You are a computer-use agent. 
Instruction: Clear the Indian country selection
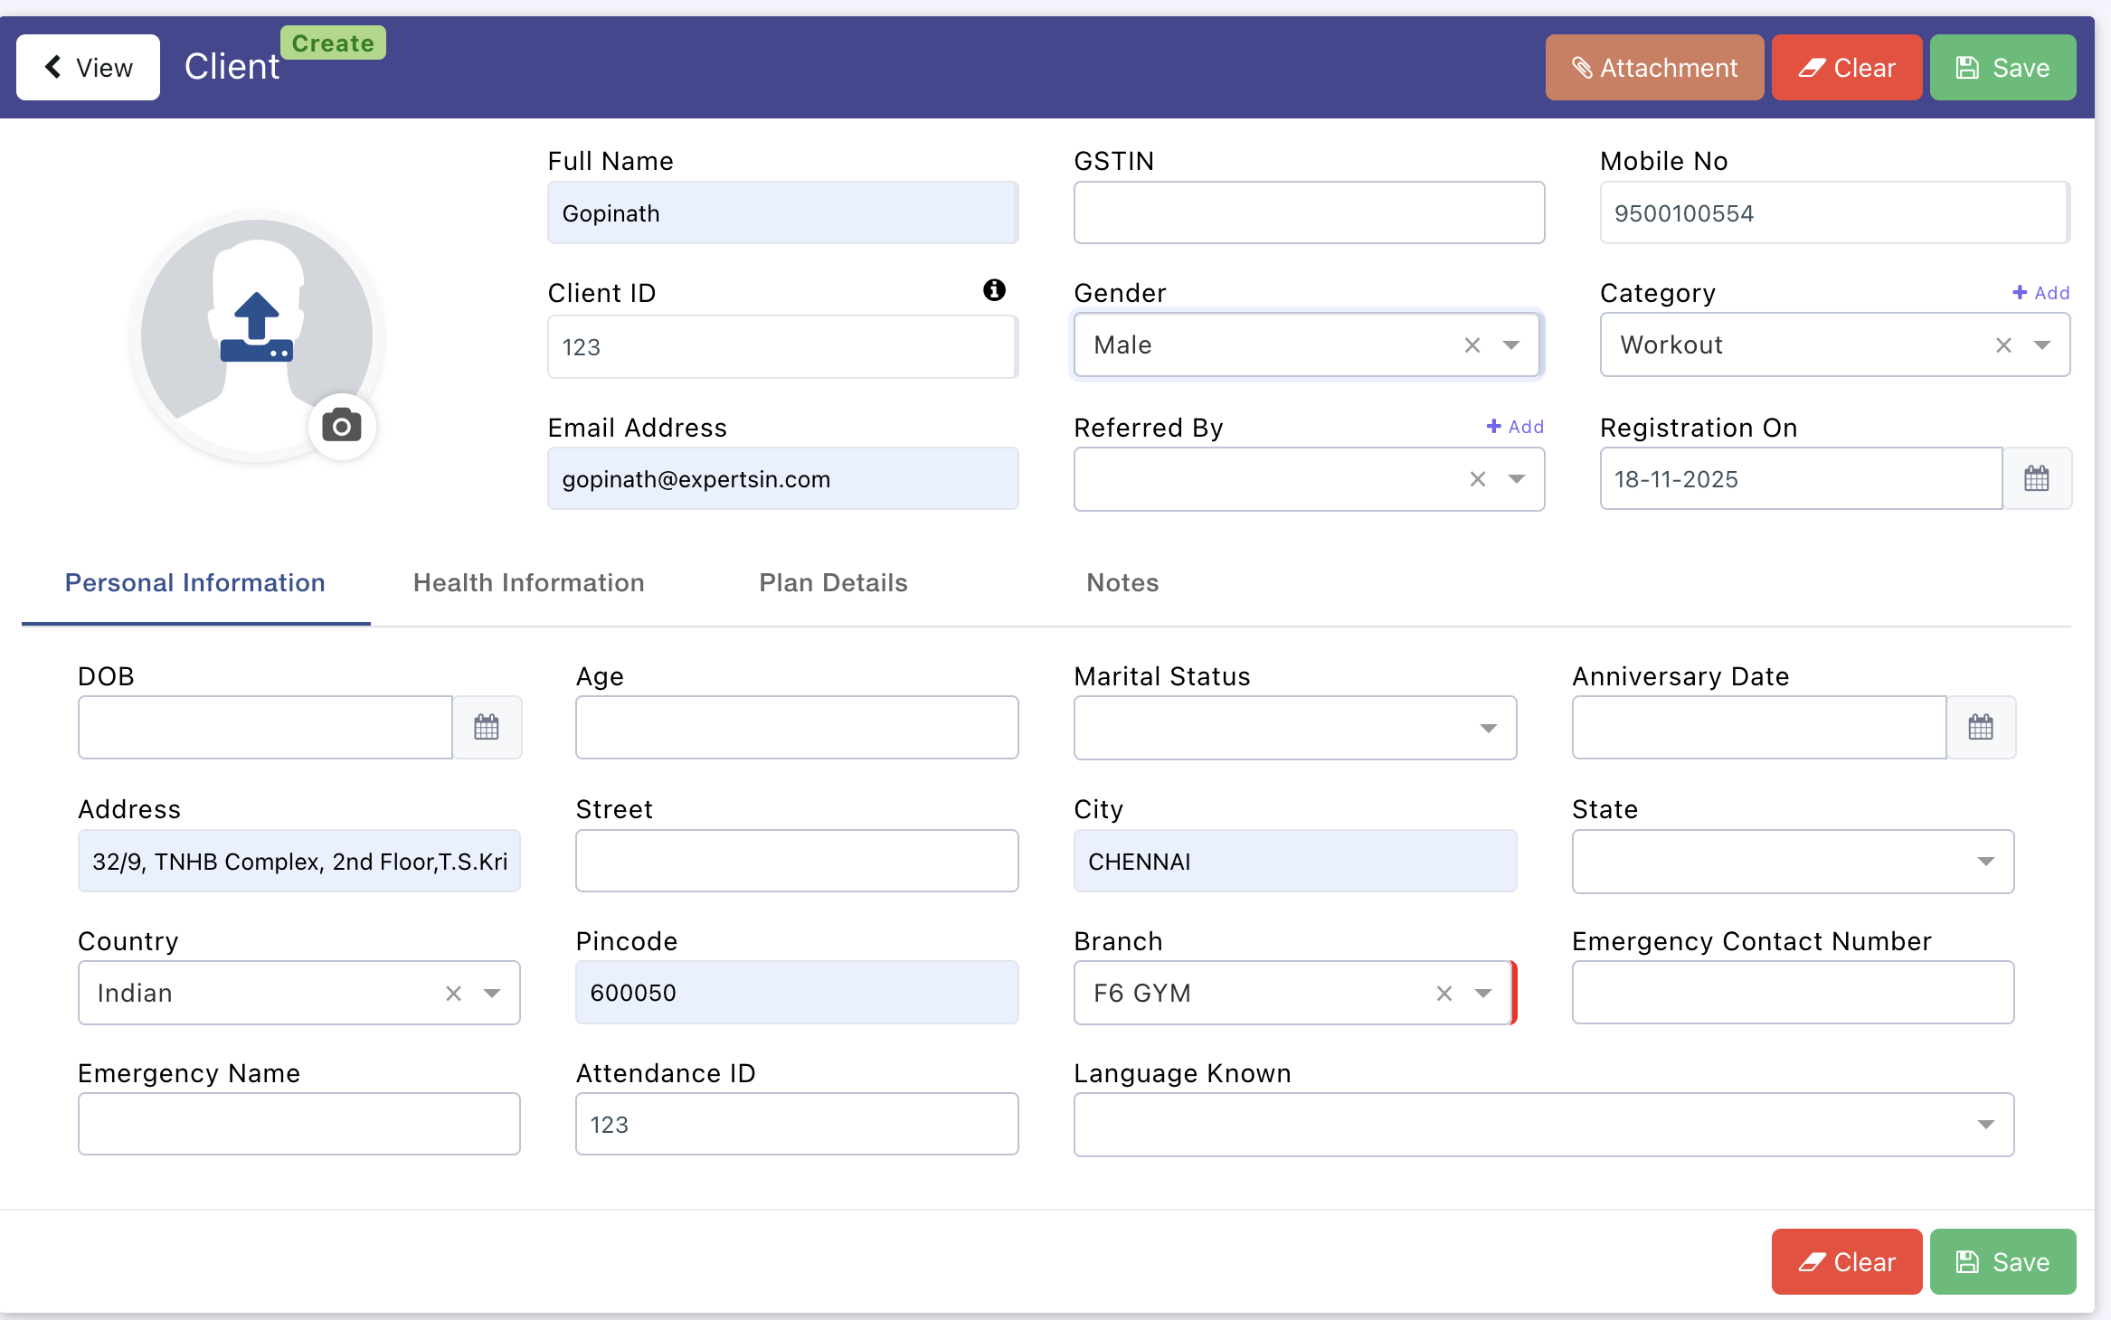point(453,994)
